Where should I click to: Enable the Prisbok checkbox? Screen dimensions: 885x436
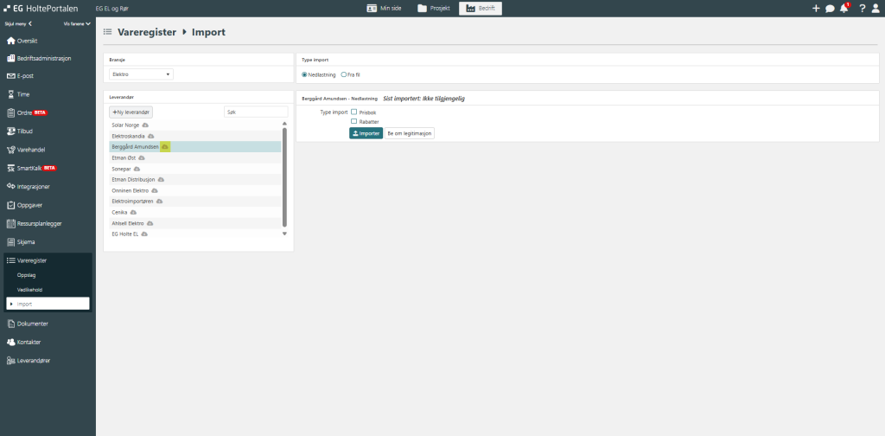353,112
